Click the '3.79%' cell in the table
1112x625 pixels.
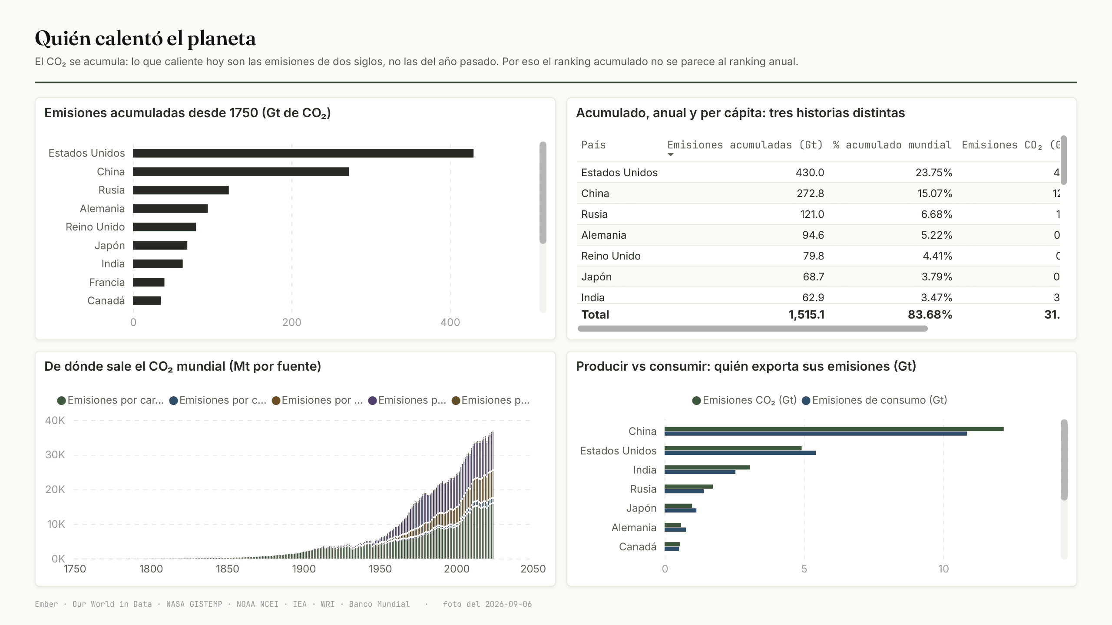[x=937, y=277]
